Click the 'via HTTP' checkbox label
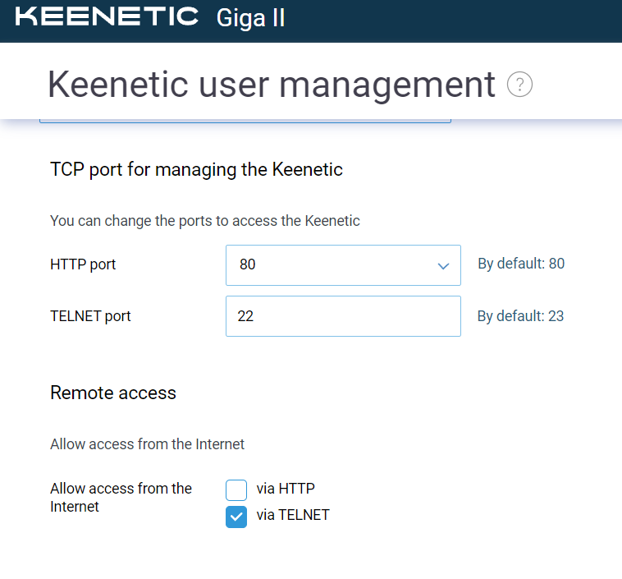This screenshot has height=579, width=622. pos(286,489)
